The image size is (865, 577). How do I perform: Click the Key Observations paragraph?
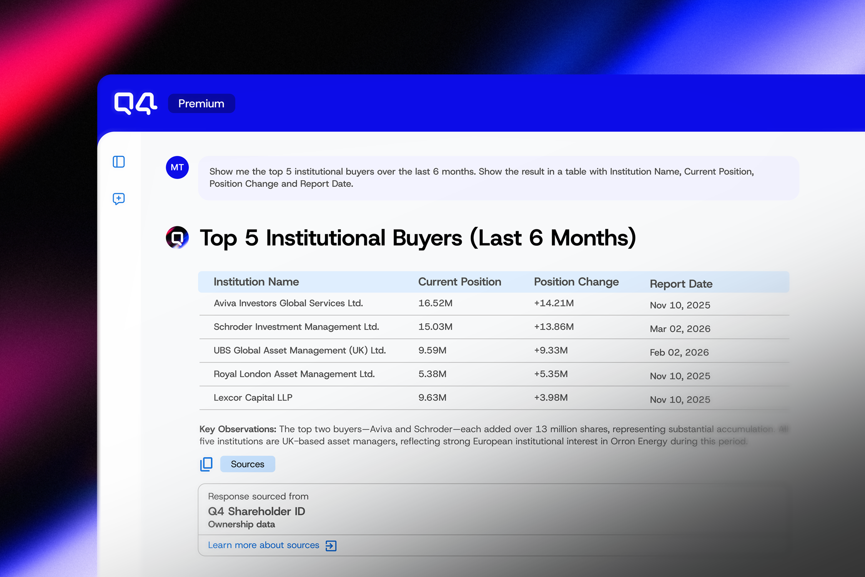click(x=494, y=435)
